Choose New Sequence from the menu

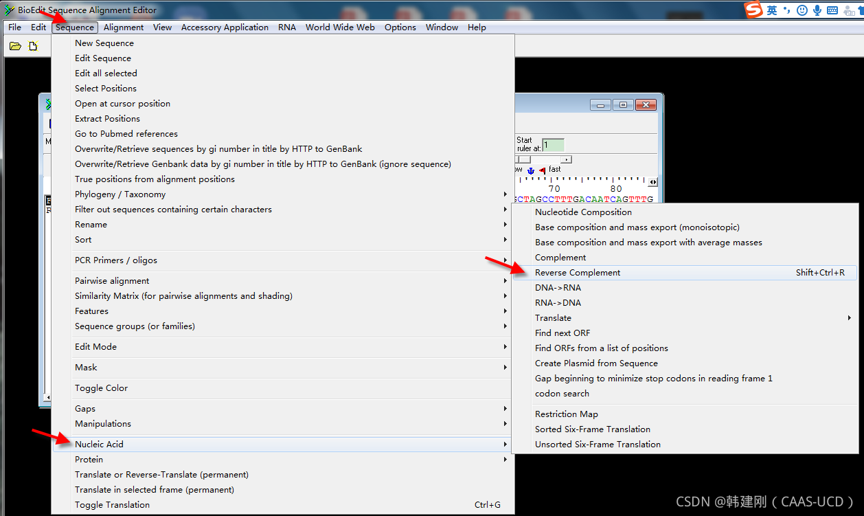(x=282, y=43)
